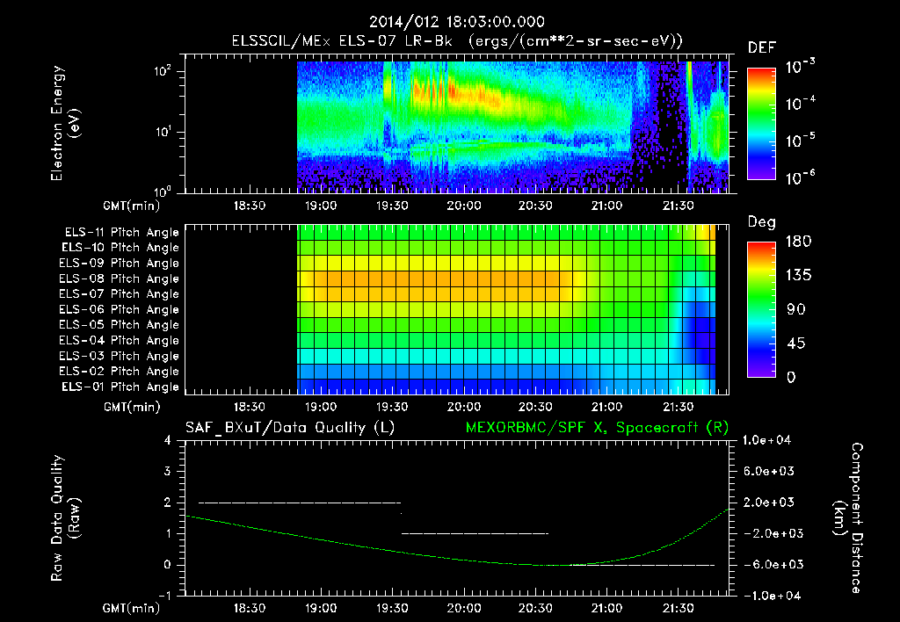Click the green MEXORBMC/SPF X, Spacecraft (R) title
The width and height of the screenshot is (900, 622).
(597, 428)
